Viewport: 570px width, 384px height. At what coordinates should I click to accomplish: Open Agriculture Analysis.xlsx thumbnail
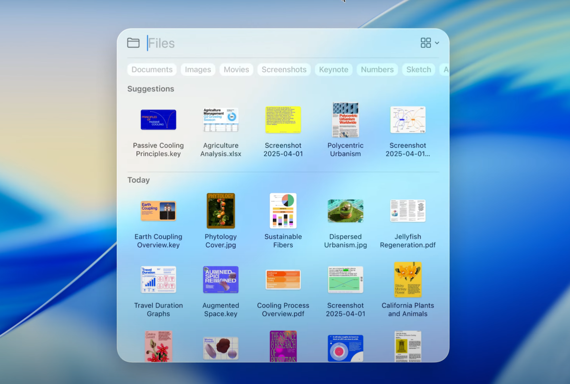(221, 119)
